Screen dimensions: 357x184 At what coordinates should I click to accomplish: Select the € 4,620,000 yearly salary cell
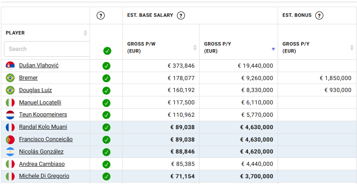(x=239, y=152)
